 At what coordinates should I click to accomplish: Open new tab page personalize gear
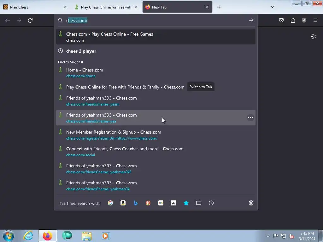coord(313,37)
